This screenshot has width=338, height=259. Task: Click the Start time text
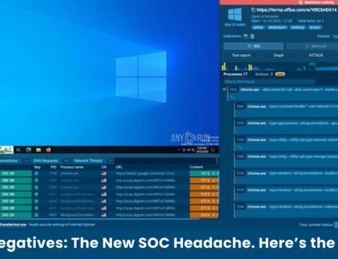click(x=272, y=21)
